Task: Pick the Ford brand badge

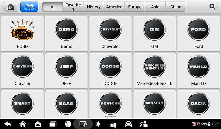Action: point(198,29)
